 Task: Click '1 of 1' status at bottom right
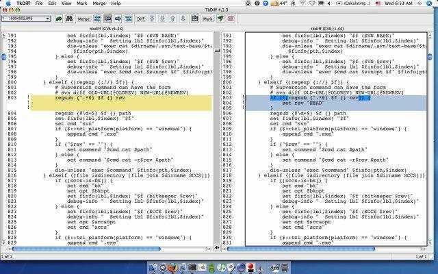point(422,257)
